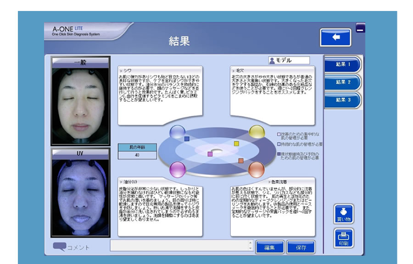
Task: Click the comment speech bubble icon
Action: [x=59, y=247]
